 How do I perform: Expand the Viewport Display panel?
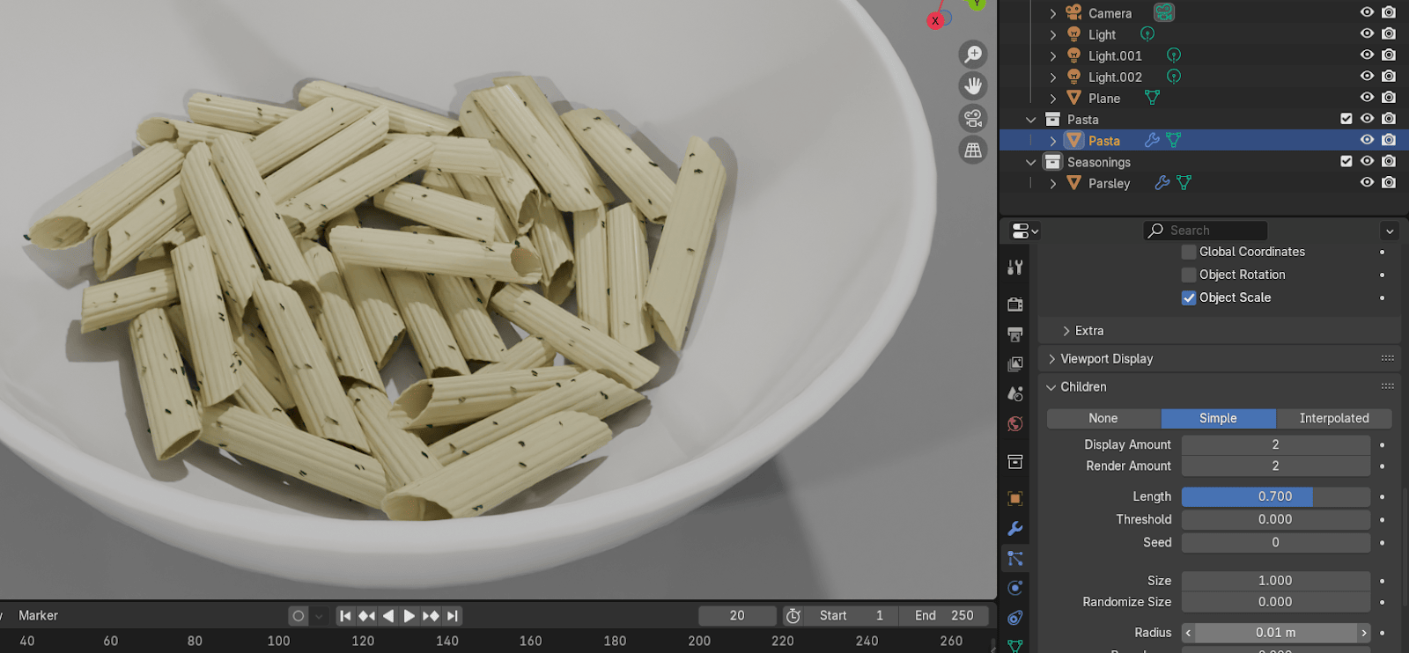coord(1107,359)
